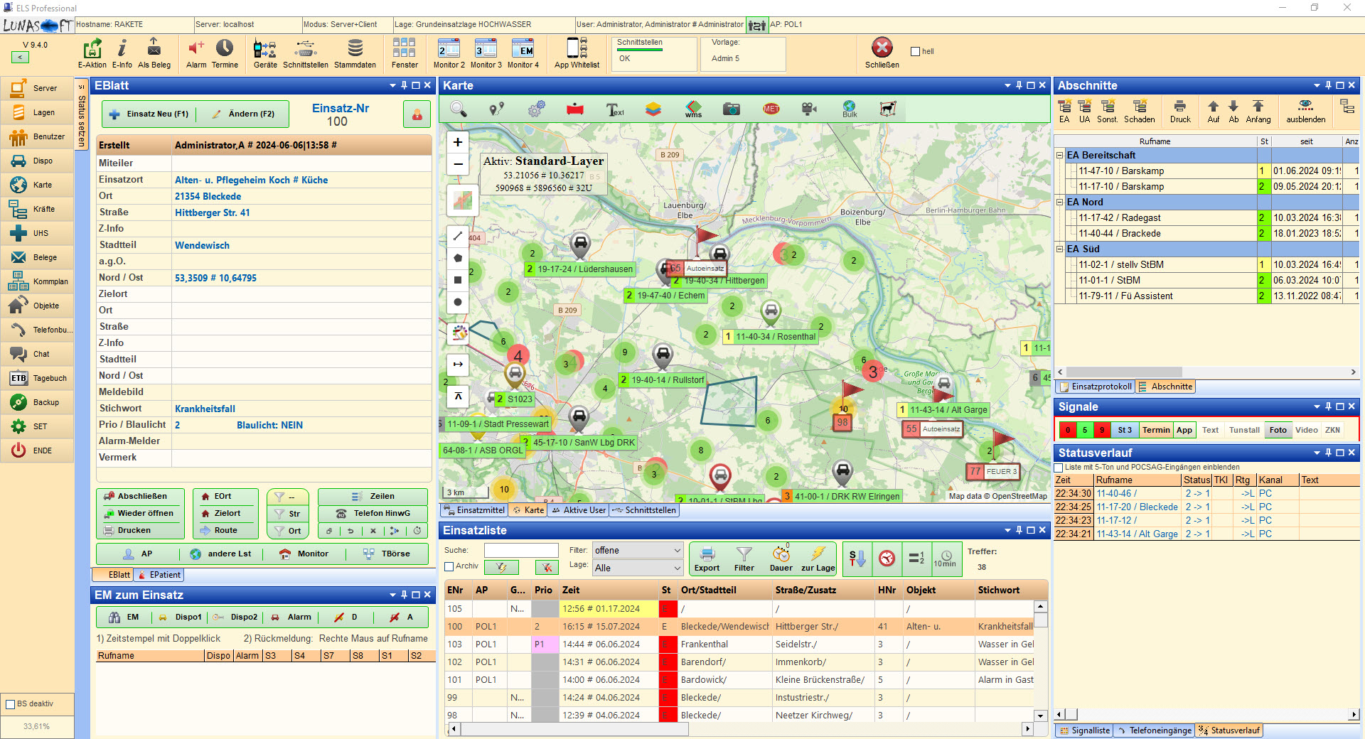Image resolution: width=1365 pixels, height=739 pixels.
Task: Click Telefon HinwG button
Action: click(373, 513)
